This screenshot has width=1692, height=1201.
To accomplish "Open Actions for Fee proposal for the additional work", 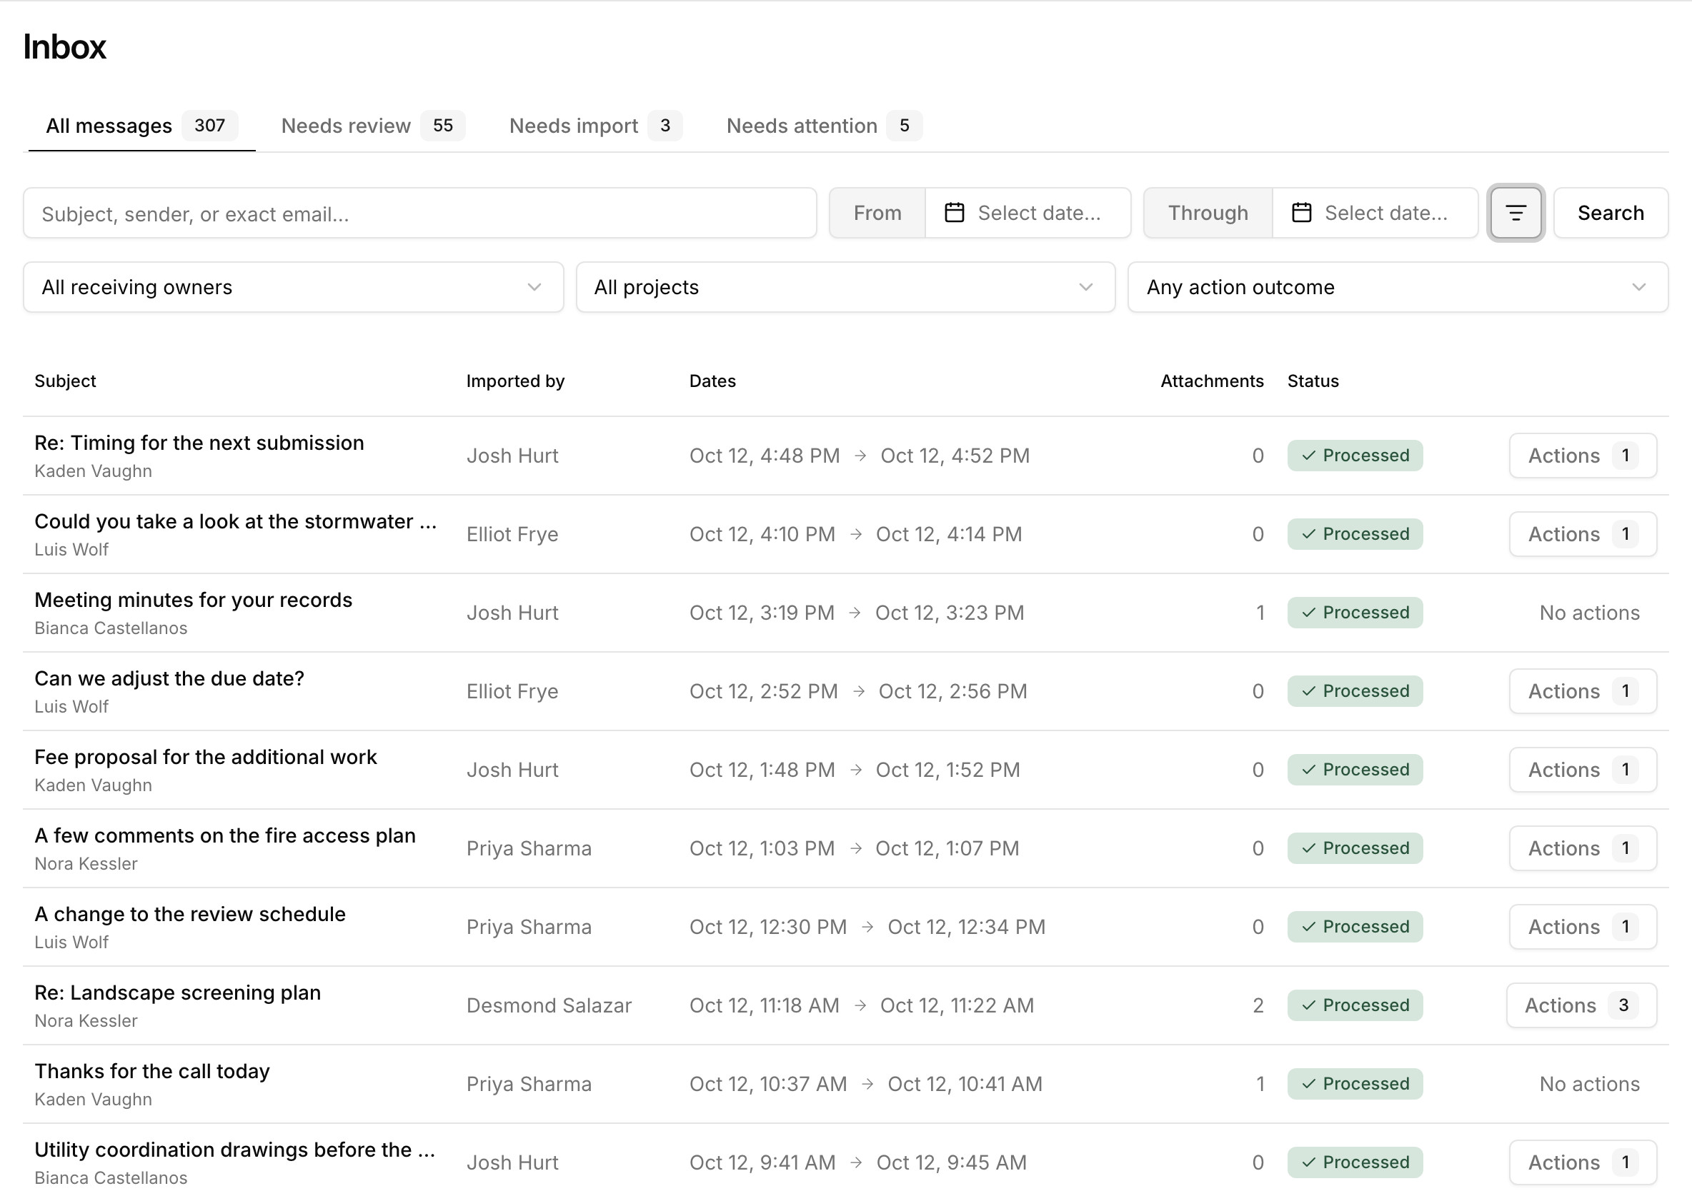I will pos(1583,770).
